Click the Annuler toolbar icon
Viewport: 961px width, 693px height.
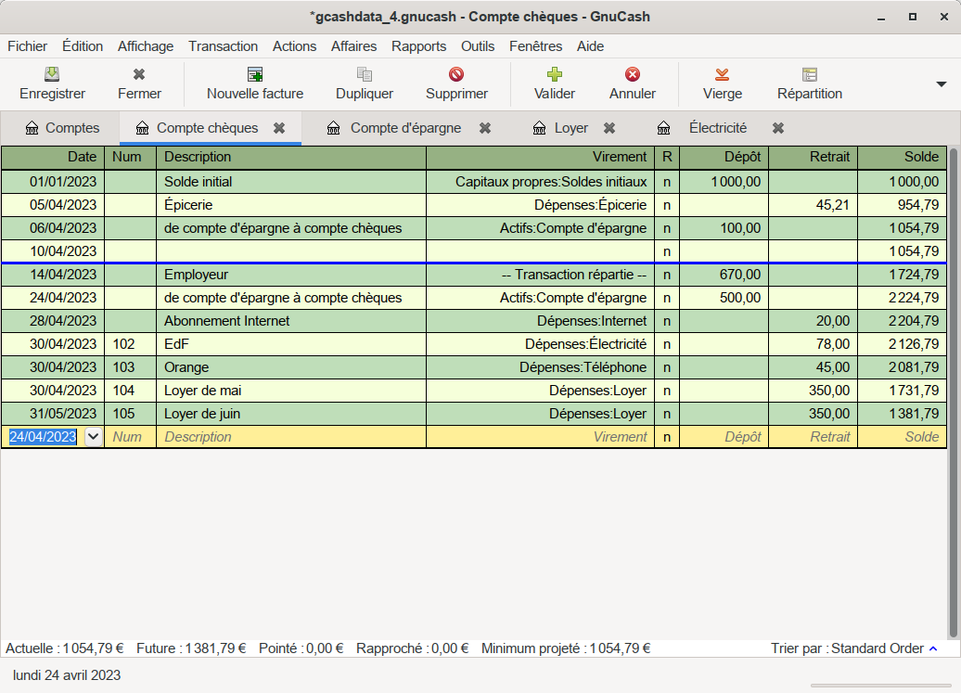click(633, 75)
